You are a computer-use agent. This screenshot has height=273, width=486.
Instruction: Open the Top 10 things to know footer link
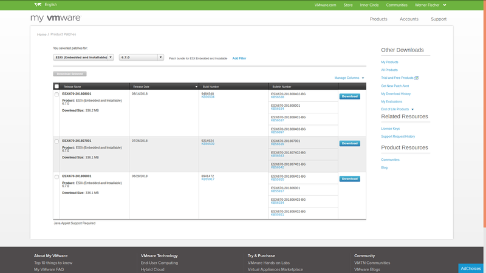click(53, 263)
